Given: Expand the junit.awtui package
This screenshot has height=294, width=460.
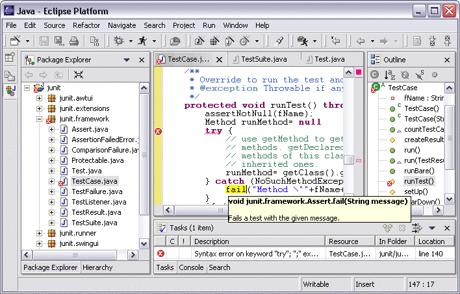Looking at the screenshot, I should [x=39, y=98].
